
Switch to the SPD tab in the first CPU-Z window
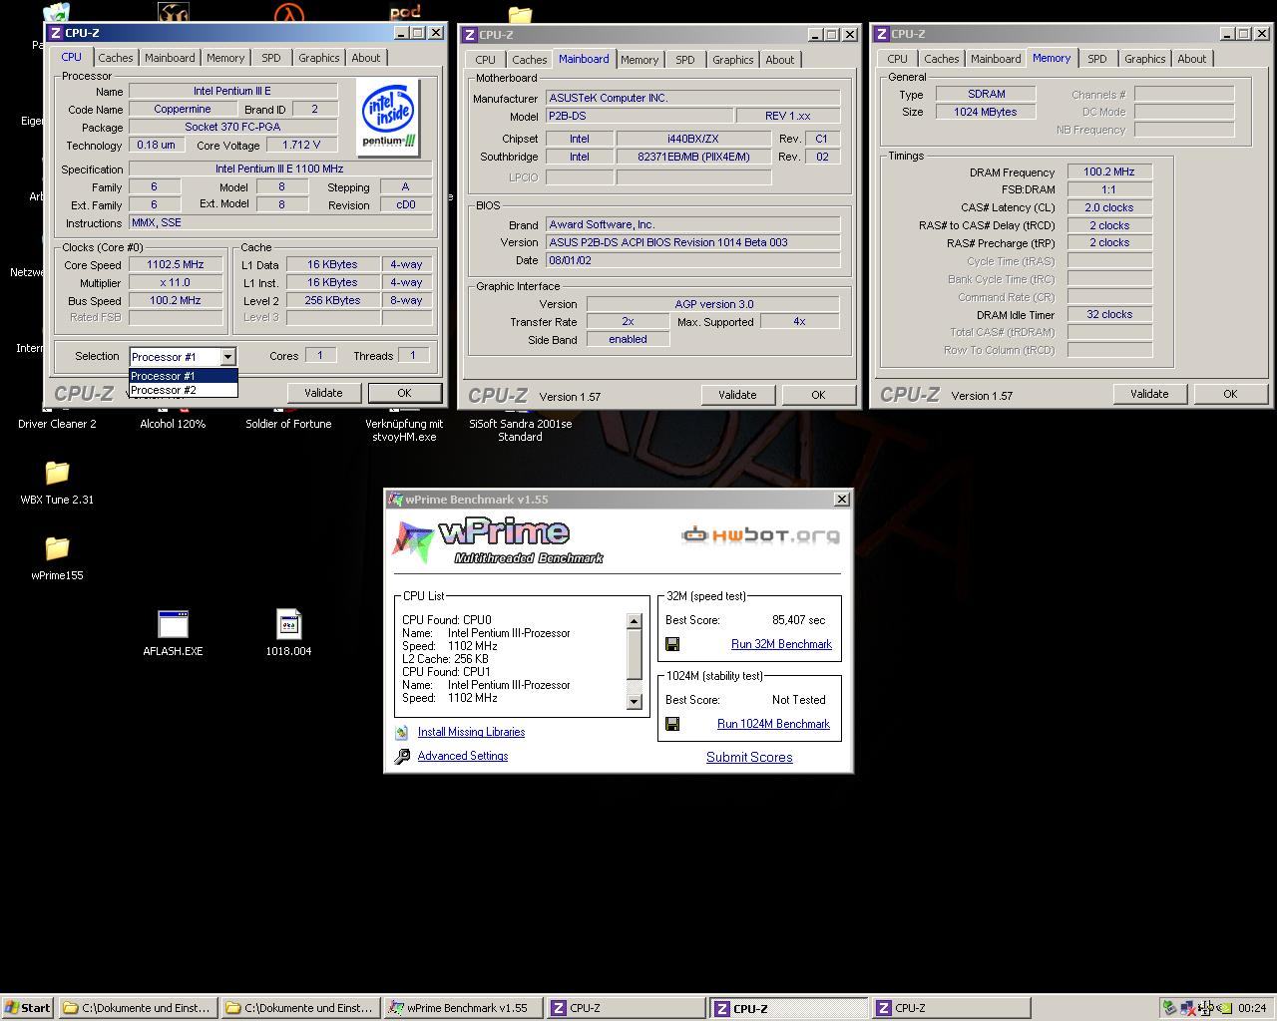click(x=271, y=58)
